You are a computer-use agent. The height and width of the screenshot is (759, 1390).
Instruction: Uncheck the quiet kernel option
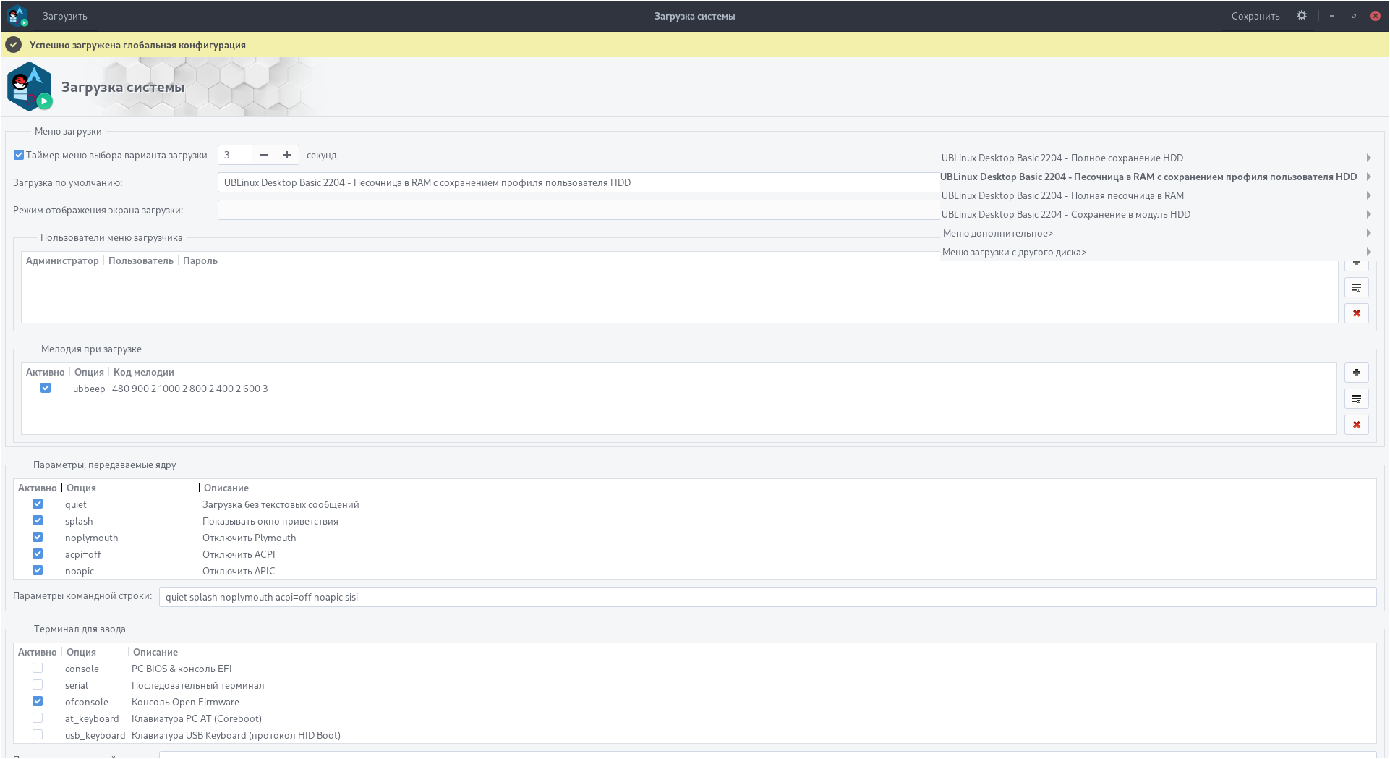(x=38, y=504)
